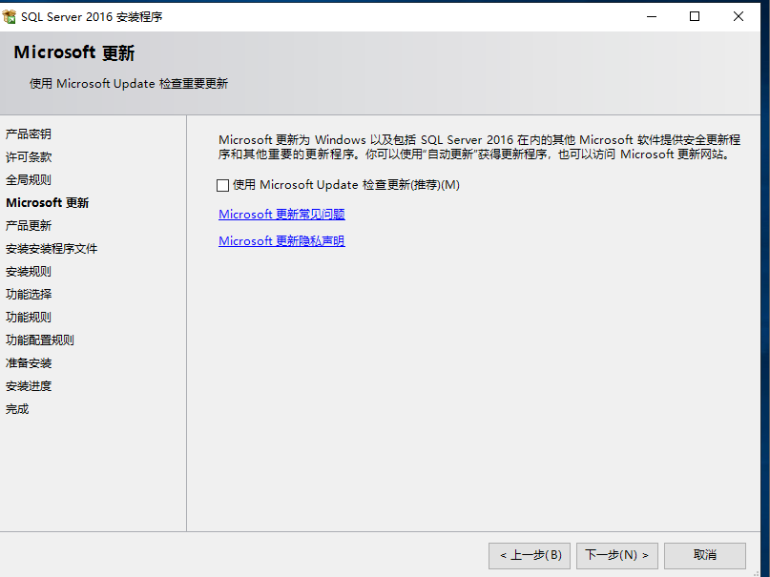Select 功能选择 step in sidebar
This screenshot has height=577, width=770.
click(x=29, y=295)
